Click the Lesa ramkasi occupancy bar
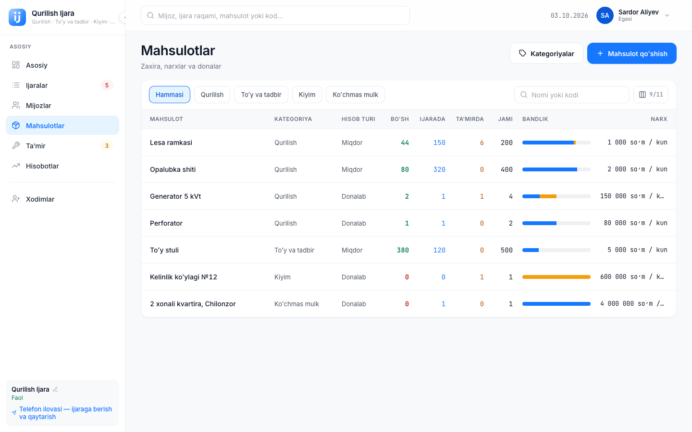The image size is (692, 432). click(x=556, y=143)
